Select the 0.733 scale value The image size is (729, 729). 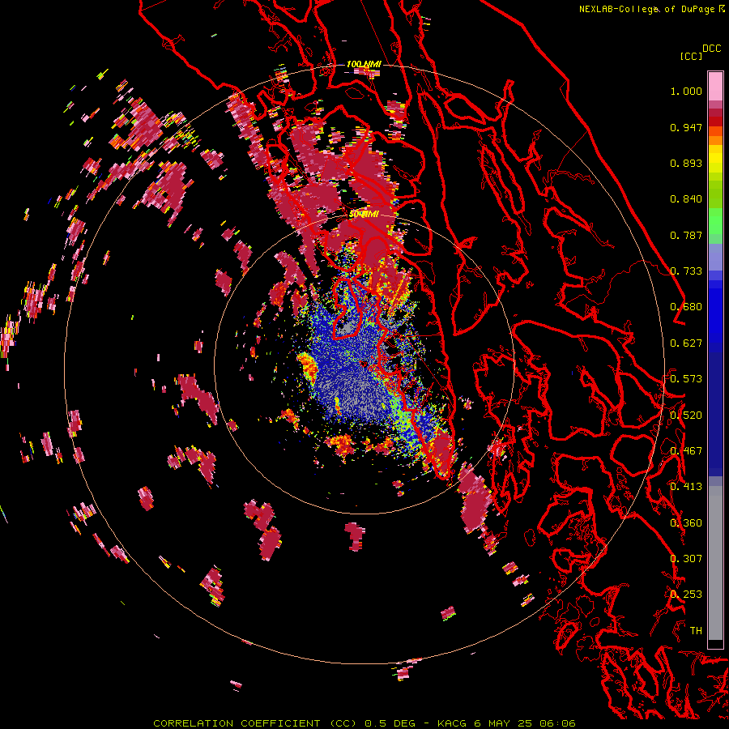pos(686,271)
